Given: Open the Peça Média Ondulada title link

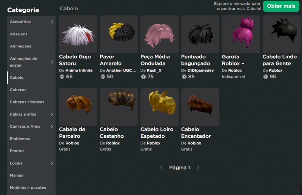Looking at the screenshot, I should tap(155, 60).
